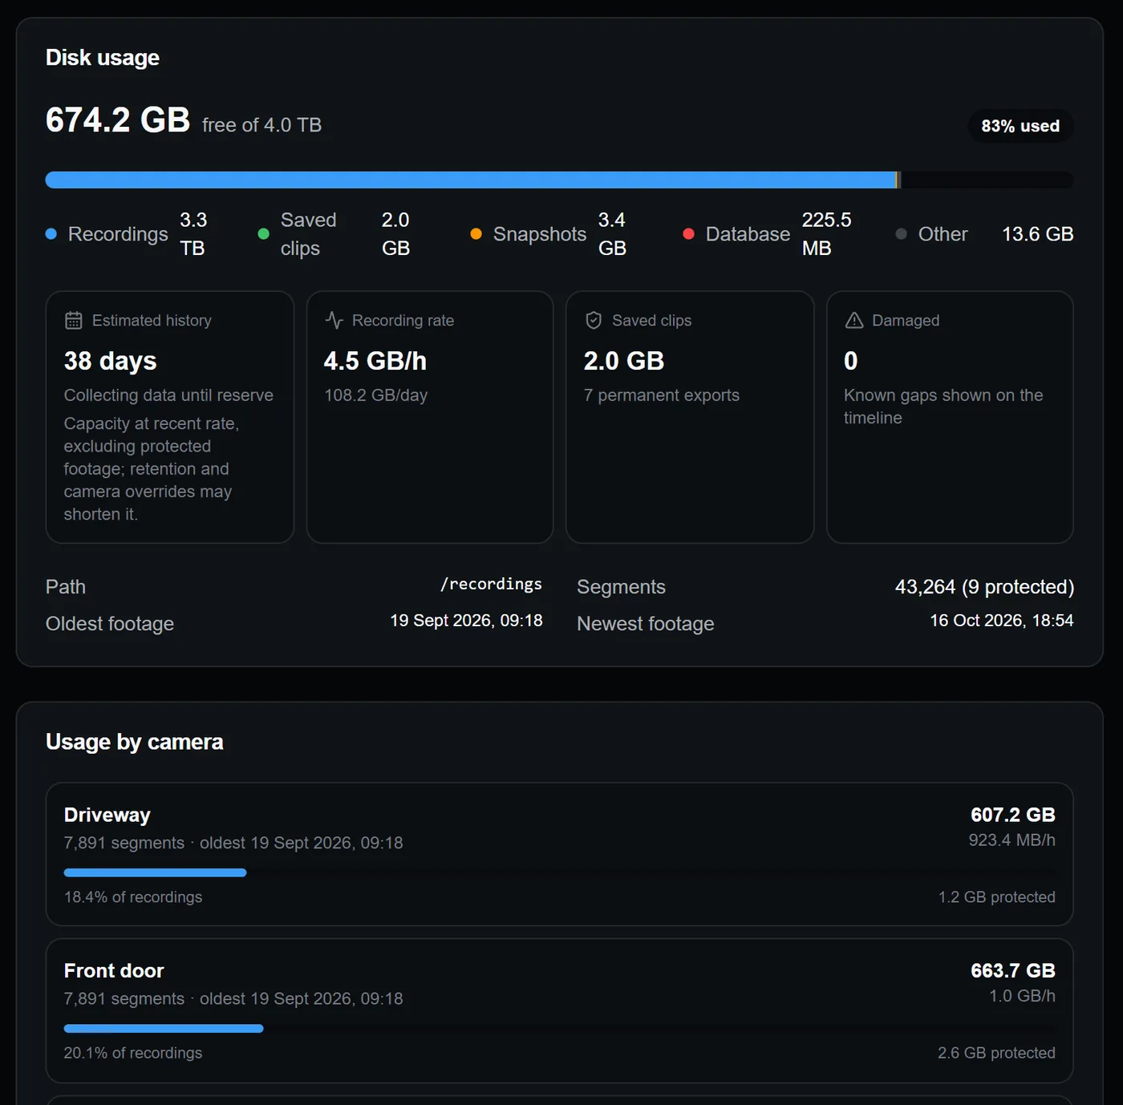Viewport: 1123px width, 1105px height.
Task: Open the Recording rate card
Action: 430,417
